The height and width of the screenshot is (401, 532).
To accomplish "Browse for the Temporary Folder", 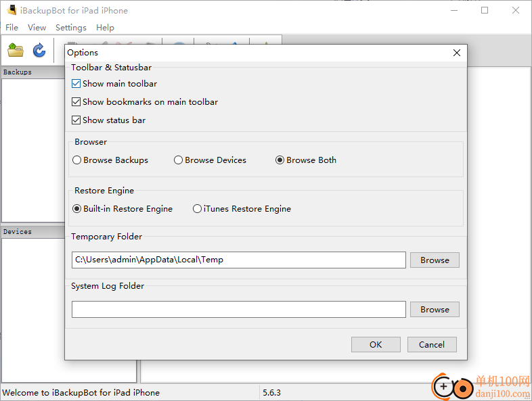I will coord(435,260).
